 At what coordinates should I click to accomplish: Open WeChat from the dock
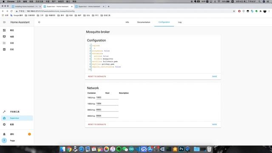click(125, 149)
